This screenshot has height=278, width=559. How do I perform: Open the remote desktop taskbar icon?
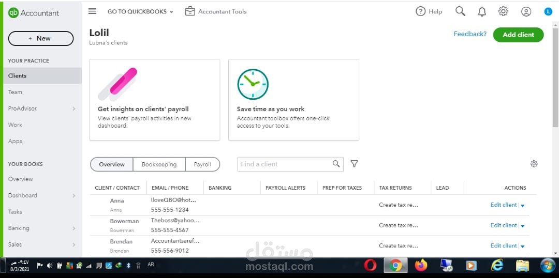[446, 266]
